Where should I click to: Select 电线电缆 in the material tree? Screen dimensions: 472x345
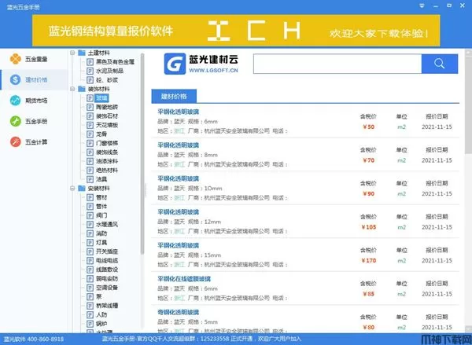coord(107,260)
